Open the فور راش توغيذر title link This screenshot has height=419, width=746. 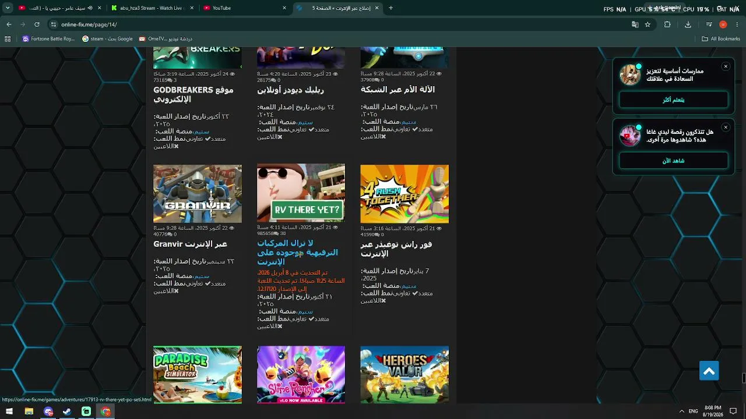(396, 249)
